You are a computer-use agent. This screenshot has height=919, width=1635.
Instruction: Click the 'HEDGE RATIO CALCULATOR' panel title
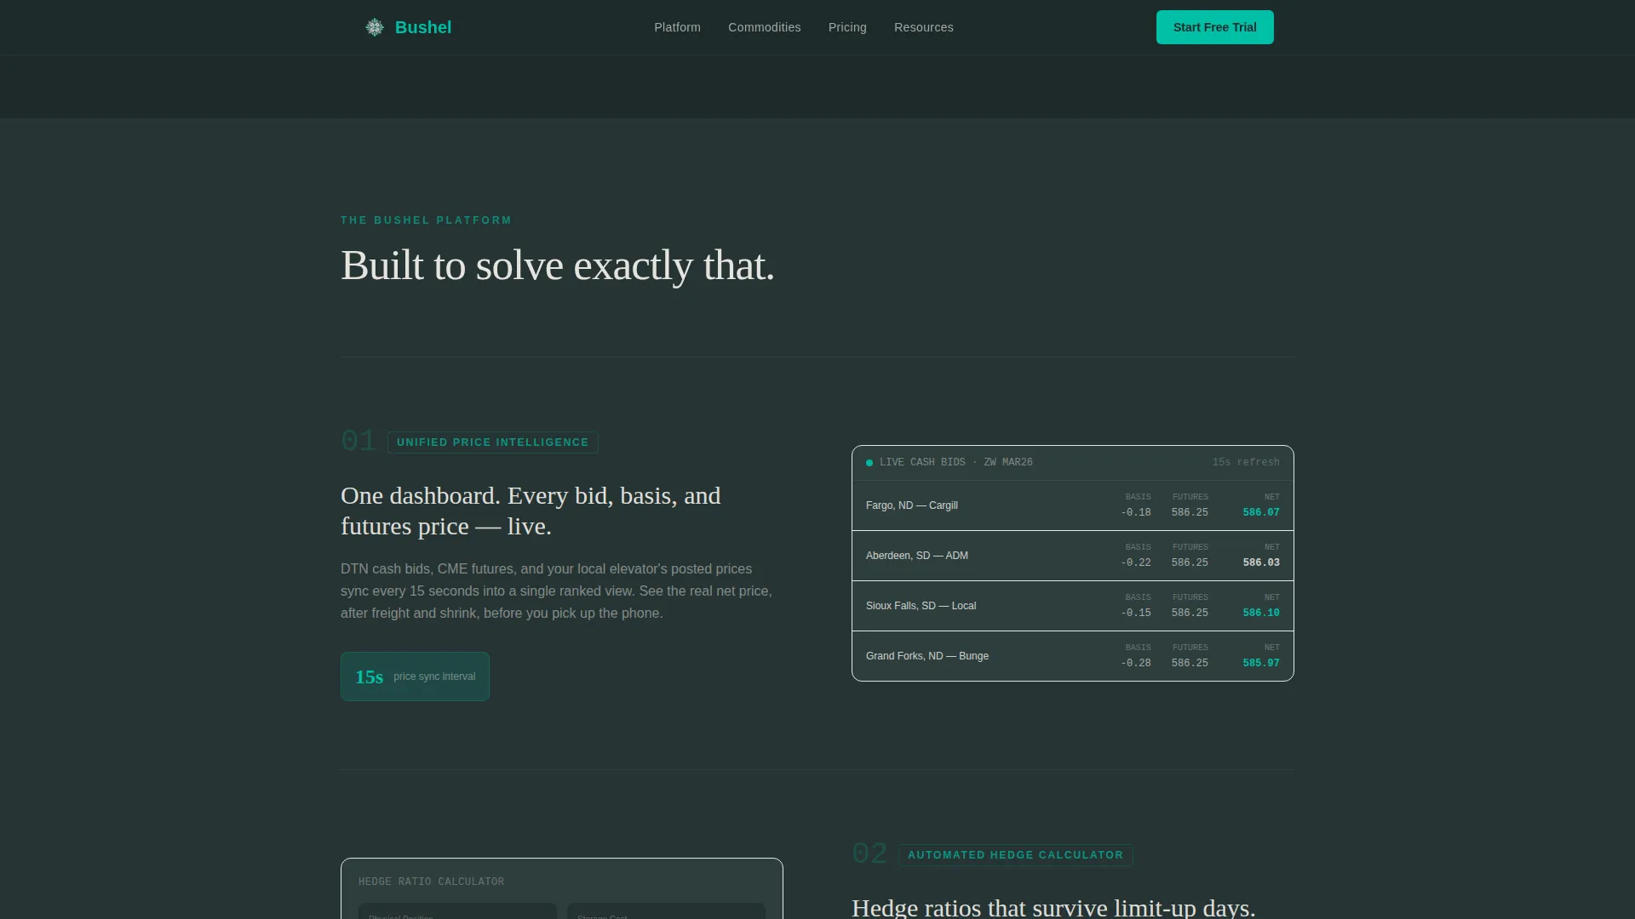tap(431, 882)
